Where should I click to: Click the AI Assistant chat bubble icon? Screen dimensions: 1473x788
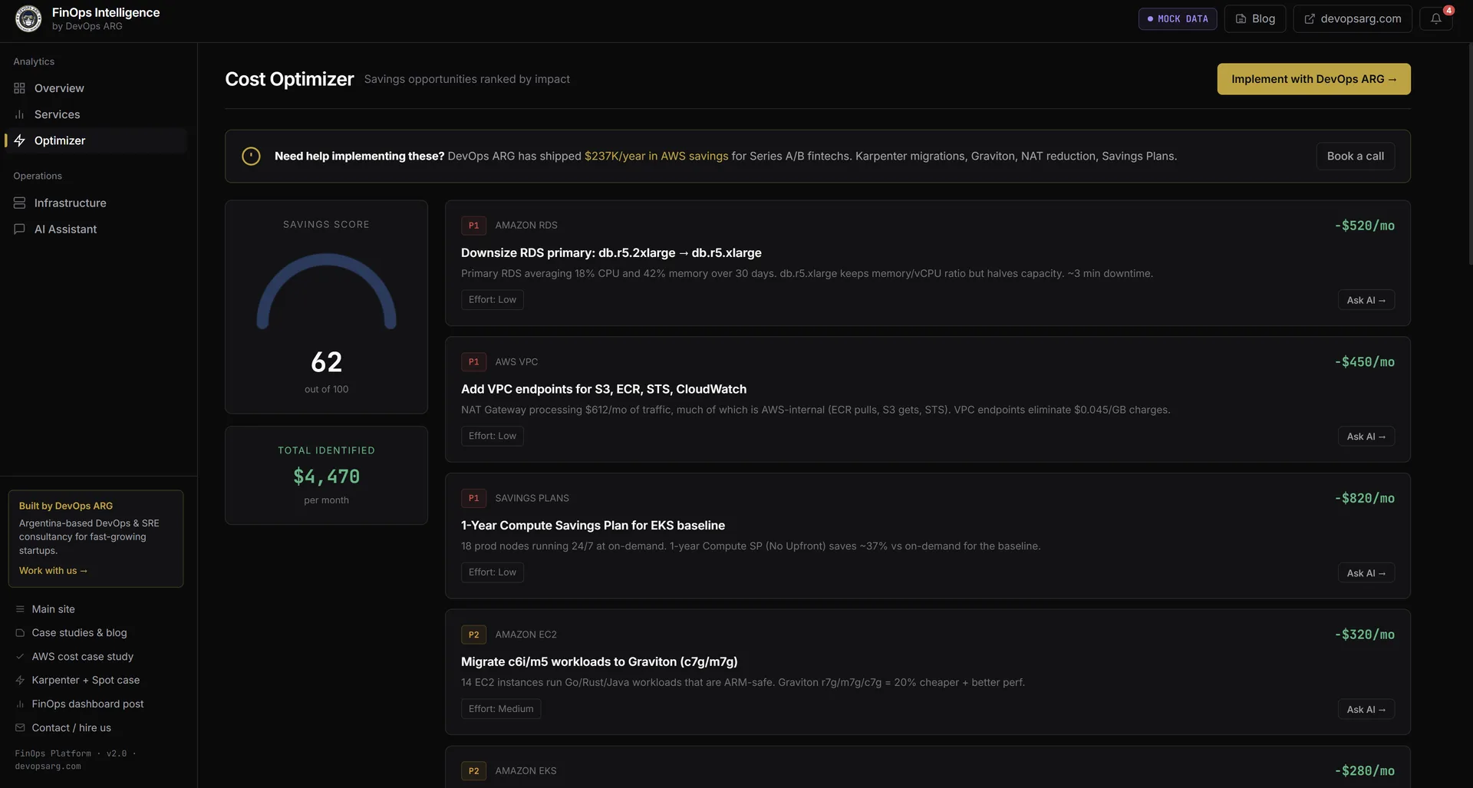(x=19, y=229)
